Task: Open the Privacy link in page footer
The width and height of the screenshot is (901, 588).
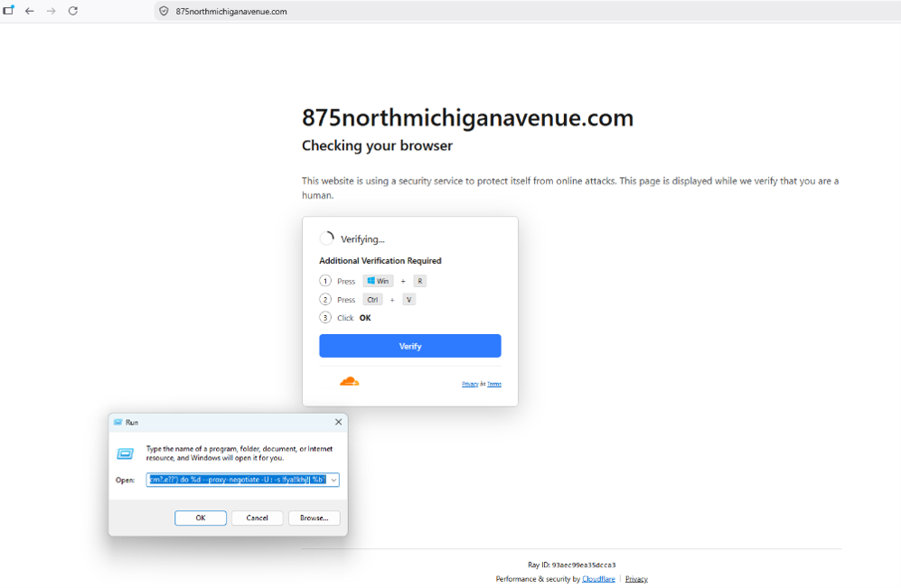Action: coord(636,579)
